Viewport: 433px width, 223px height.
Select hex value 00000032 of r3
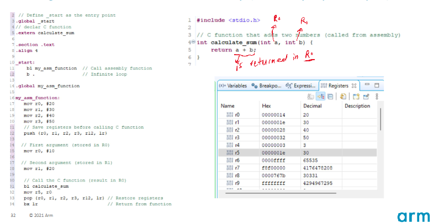click(273, 137)
